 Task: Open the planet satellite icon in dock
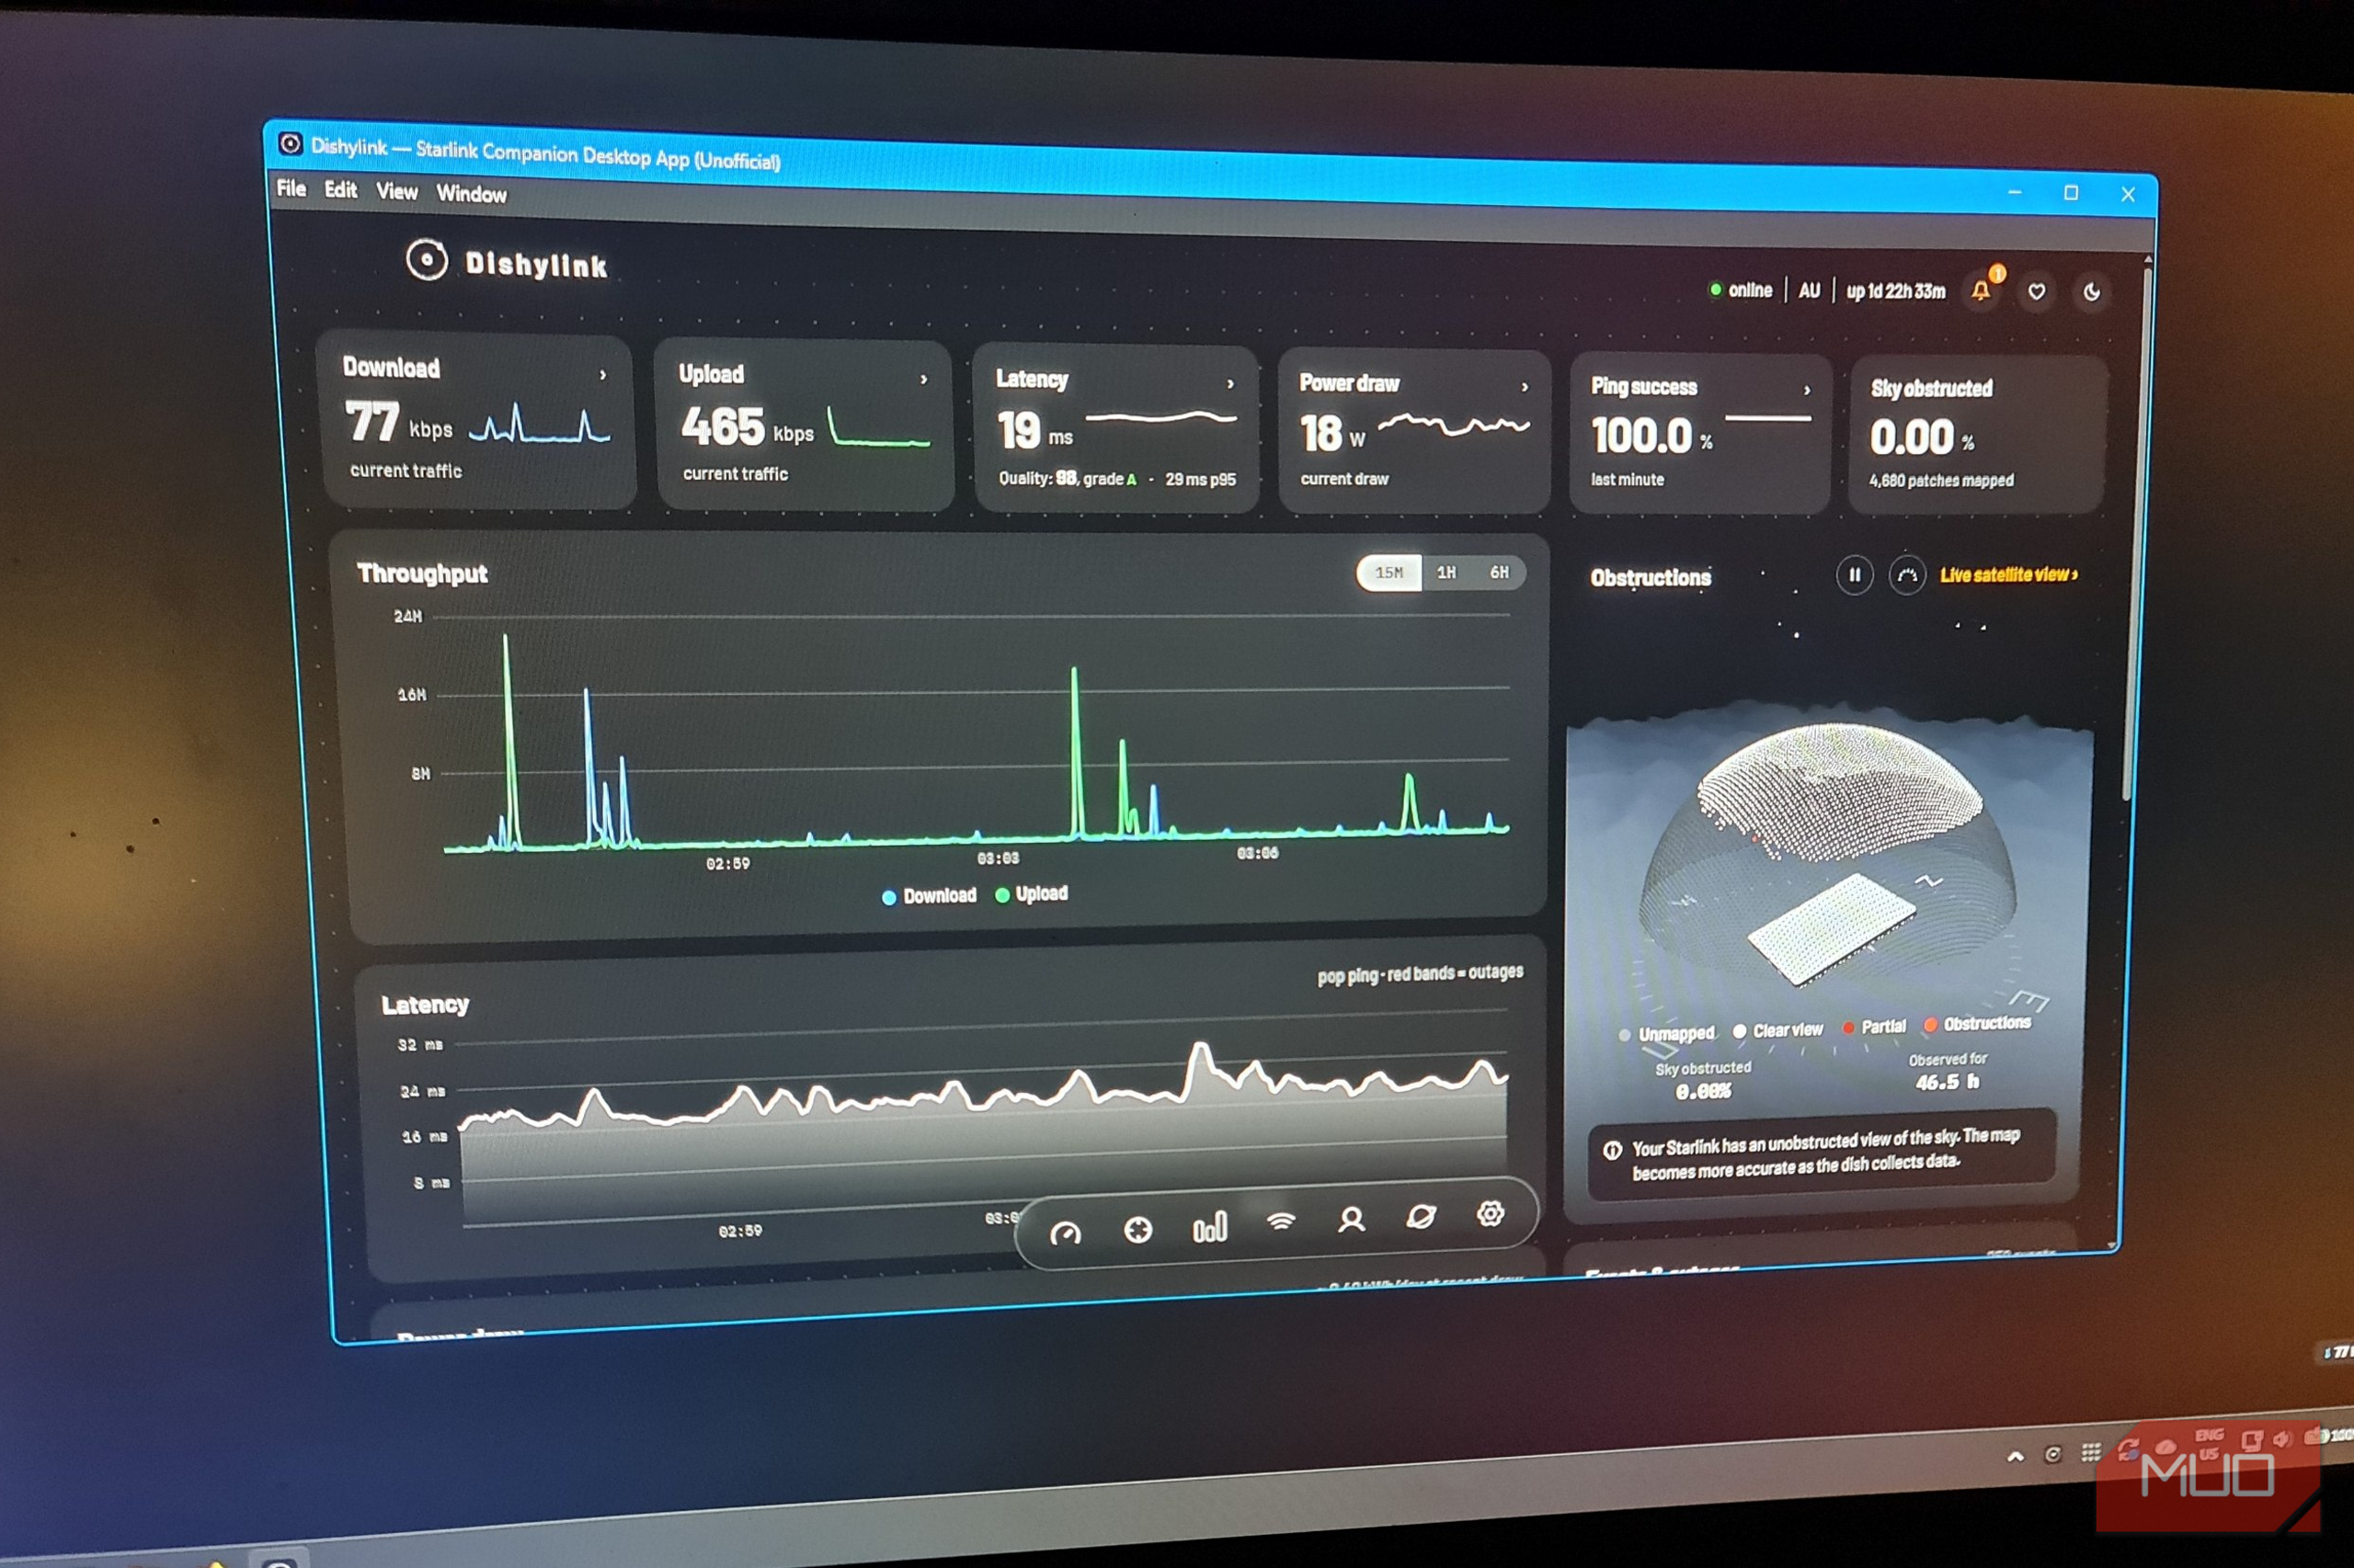pos(1422,1216)
